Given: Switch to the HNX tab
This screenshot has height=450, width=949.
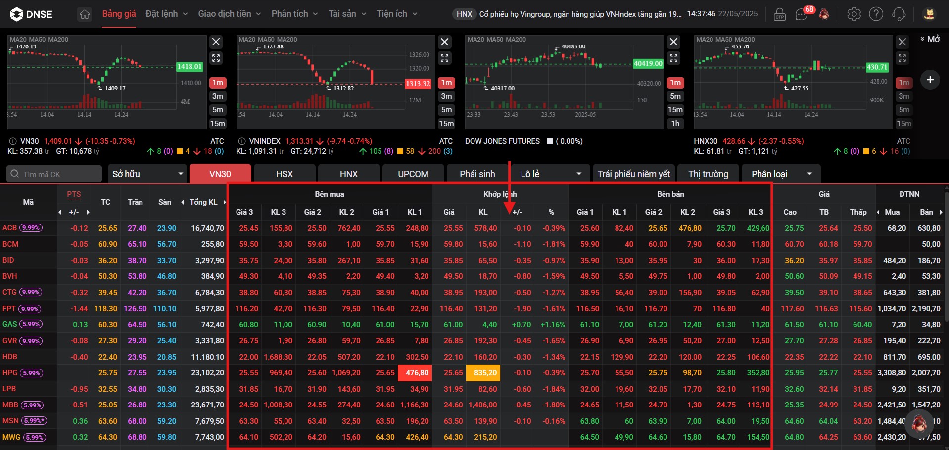Looking at the screenshot, I should [349, 174].
